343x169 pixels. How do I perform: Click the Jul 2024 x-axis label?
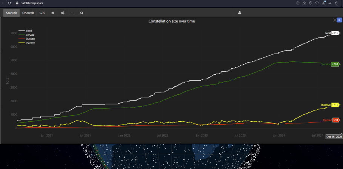click(x=317, y=136)
